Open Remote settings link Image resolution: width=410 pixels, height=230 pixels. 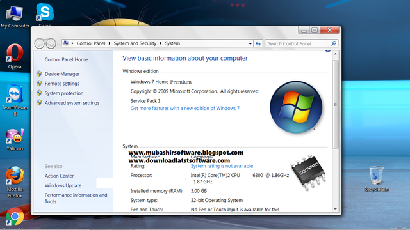[61, 84]
